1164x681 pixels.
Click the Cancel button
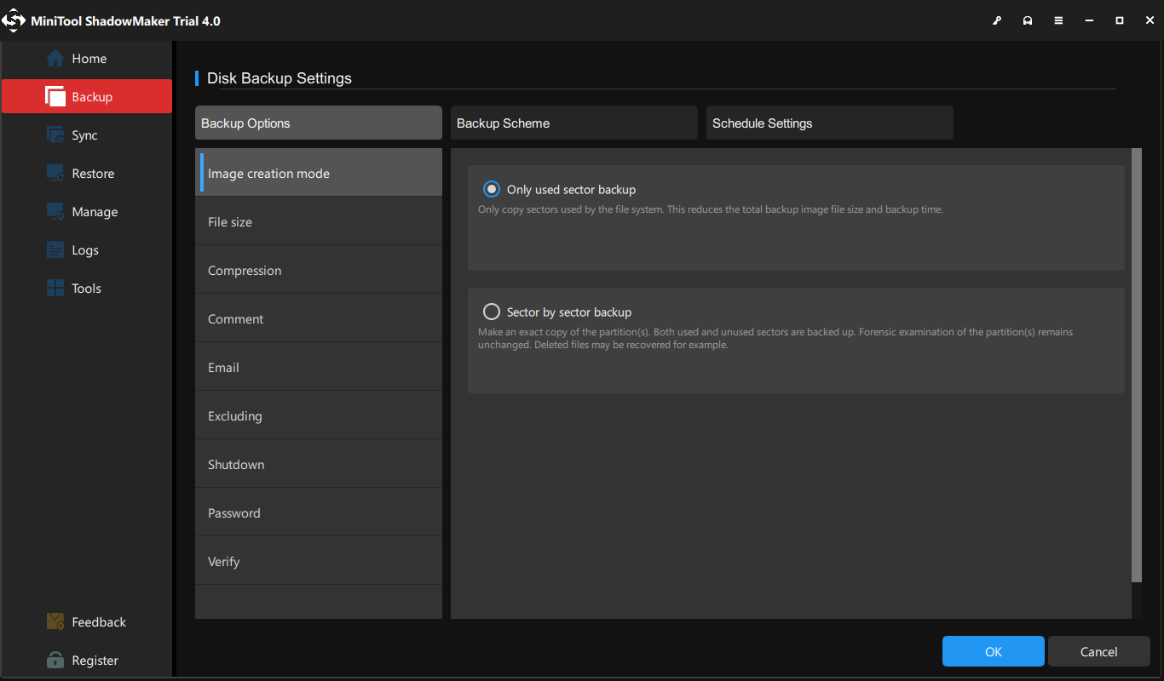point(1099,651)
